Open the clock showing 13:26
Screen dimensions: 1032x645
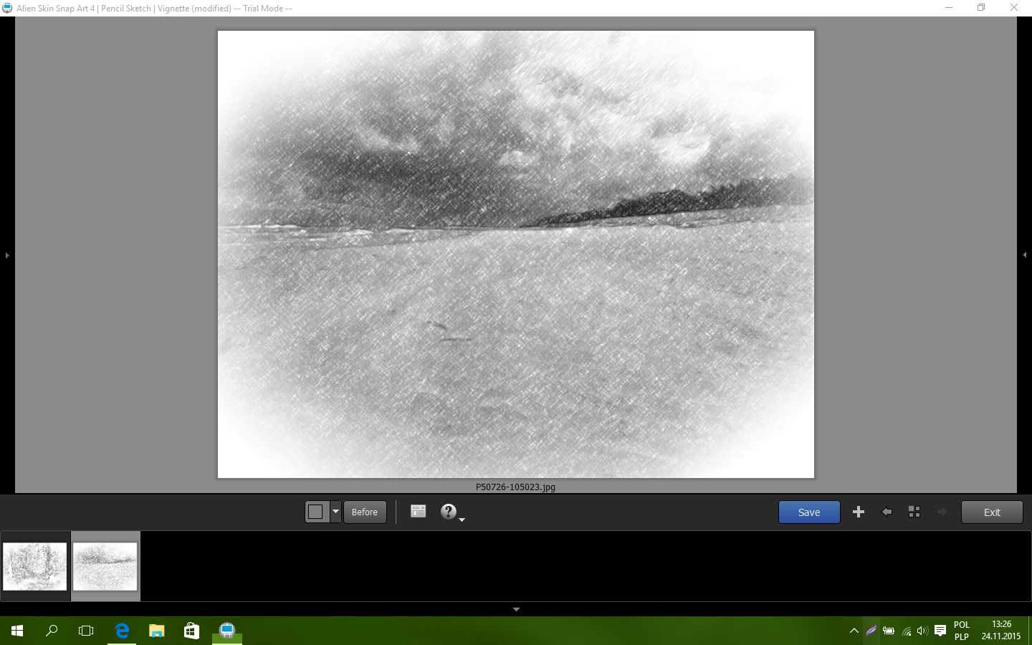pos(1001,631)
